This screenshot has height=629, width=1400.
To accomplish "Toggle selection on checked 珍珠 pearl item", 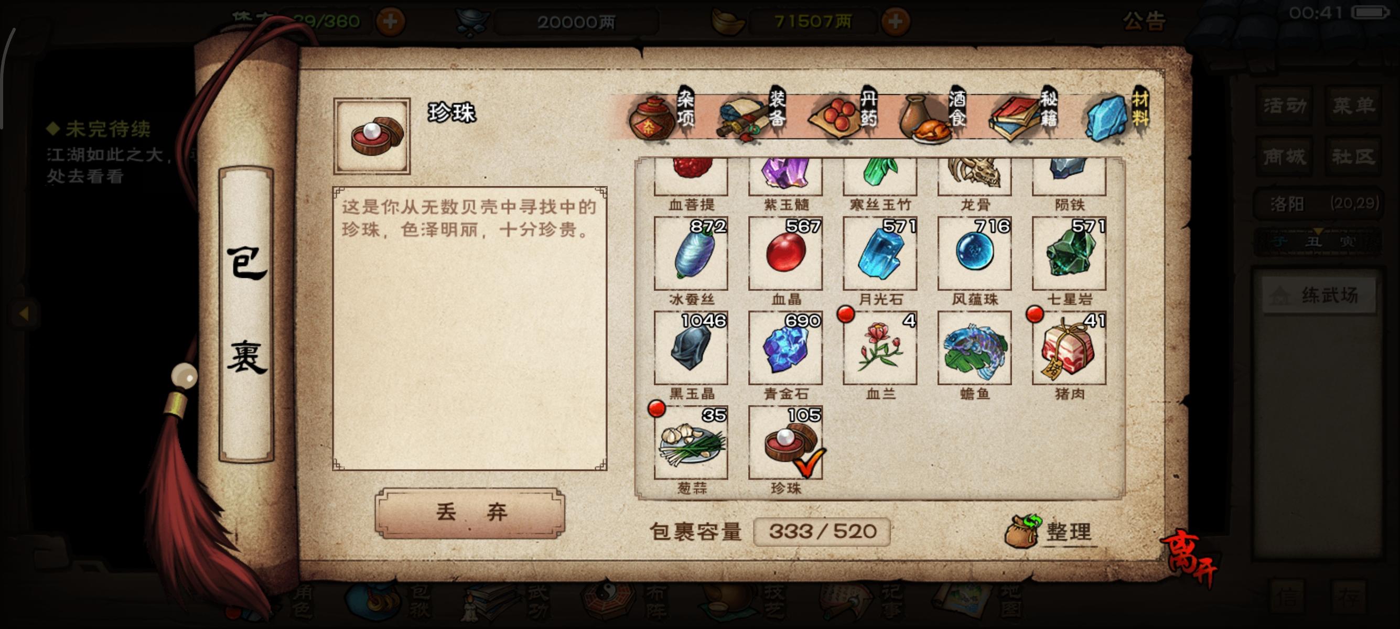I will click(x=785, y=442).
